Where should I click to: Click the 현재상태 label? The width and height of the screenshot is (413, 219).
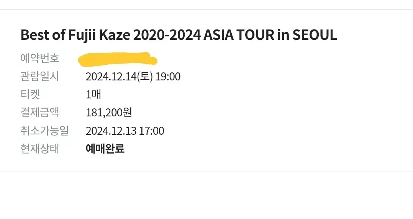click(x=40, y=149)
